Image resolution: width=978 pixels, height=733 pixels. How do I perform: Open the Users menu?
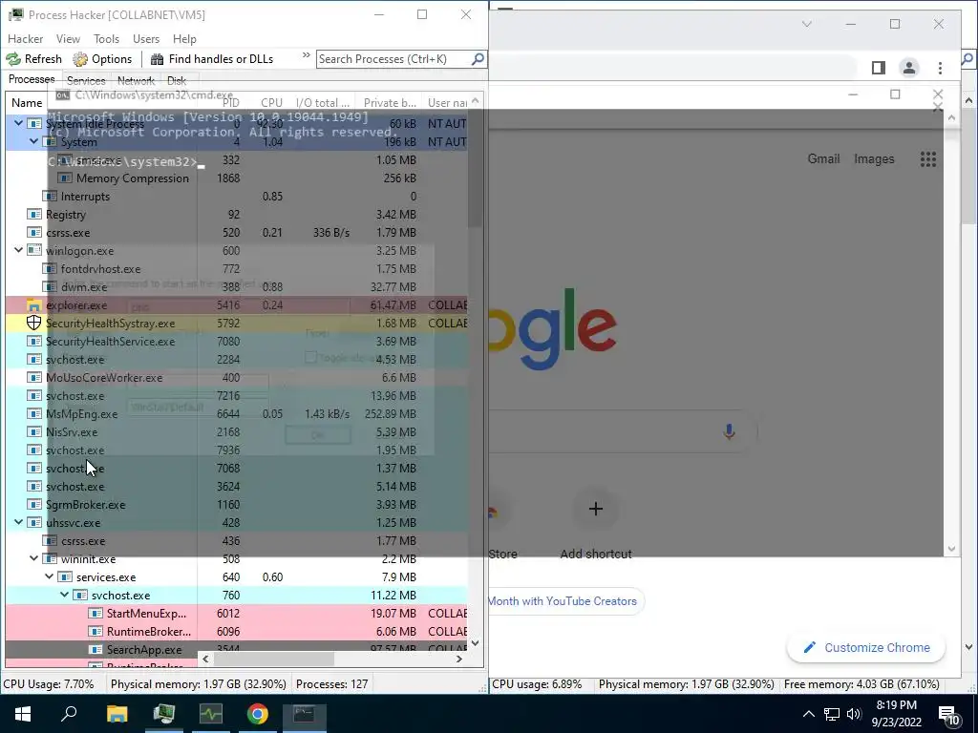(146, 38)
